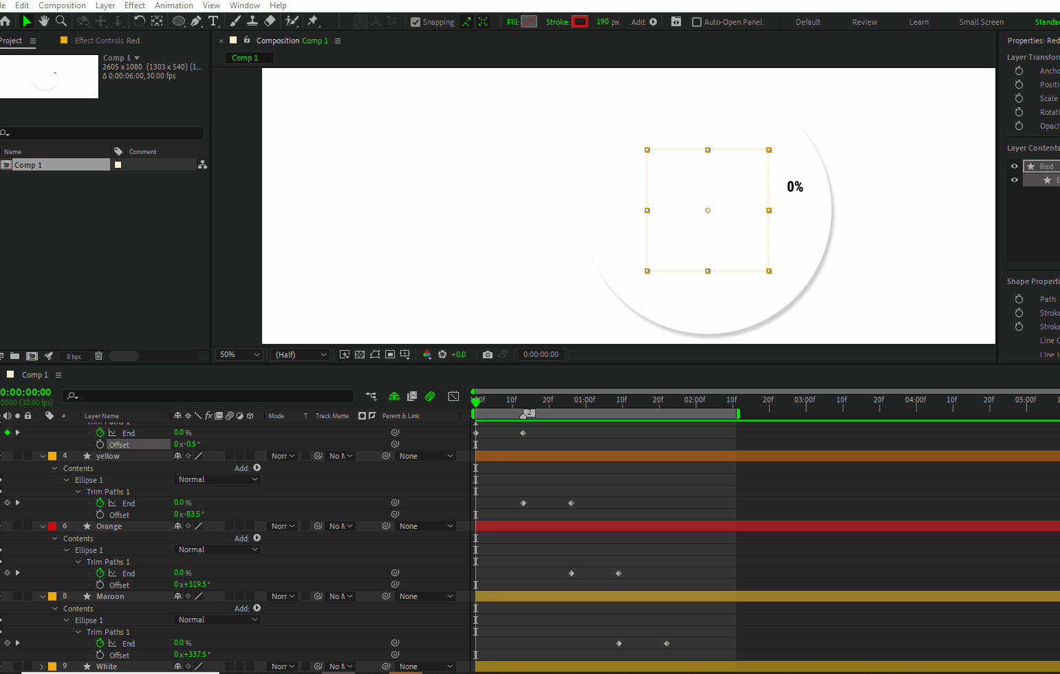Reset exposure with the aperture icon
Image resolution: width=1060 pixels, height=674 pixels.
(x=442, y=354)
